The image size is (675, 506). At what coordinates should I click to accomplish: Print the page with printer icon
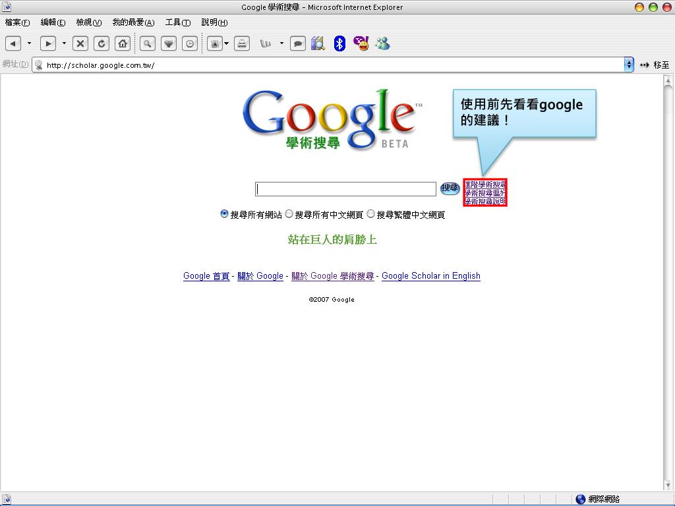click(x=242, y=43)
